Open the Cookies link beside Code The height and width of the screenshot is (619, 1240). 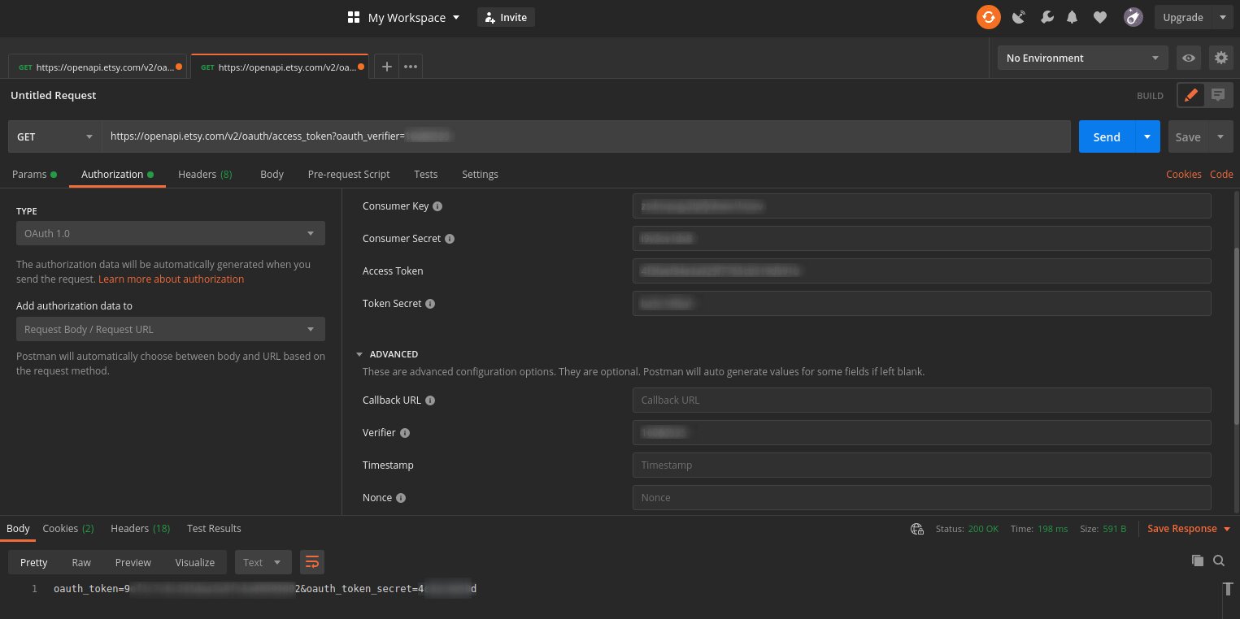[x=1183, y=175]
